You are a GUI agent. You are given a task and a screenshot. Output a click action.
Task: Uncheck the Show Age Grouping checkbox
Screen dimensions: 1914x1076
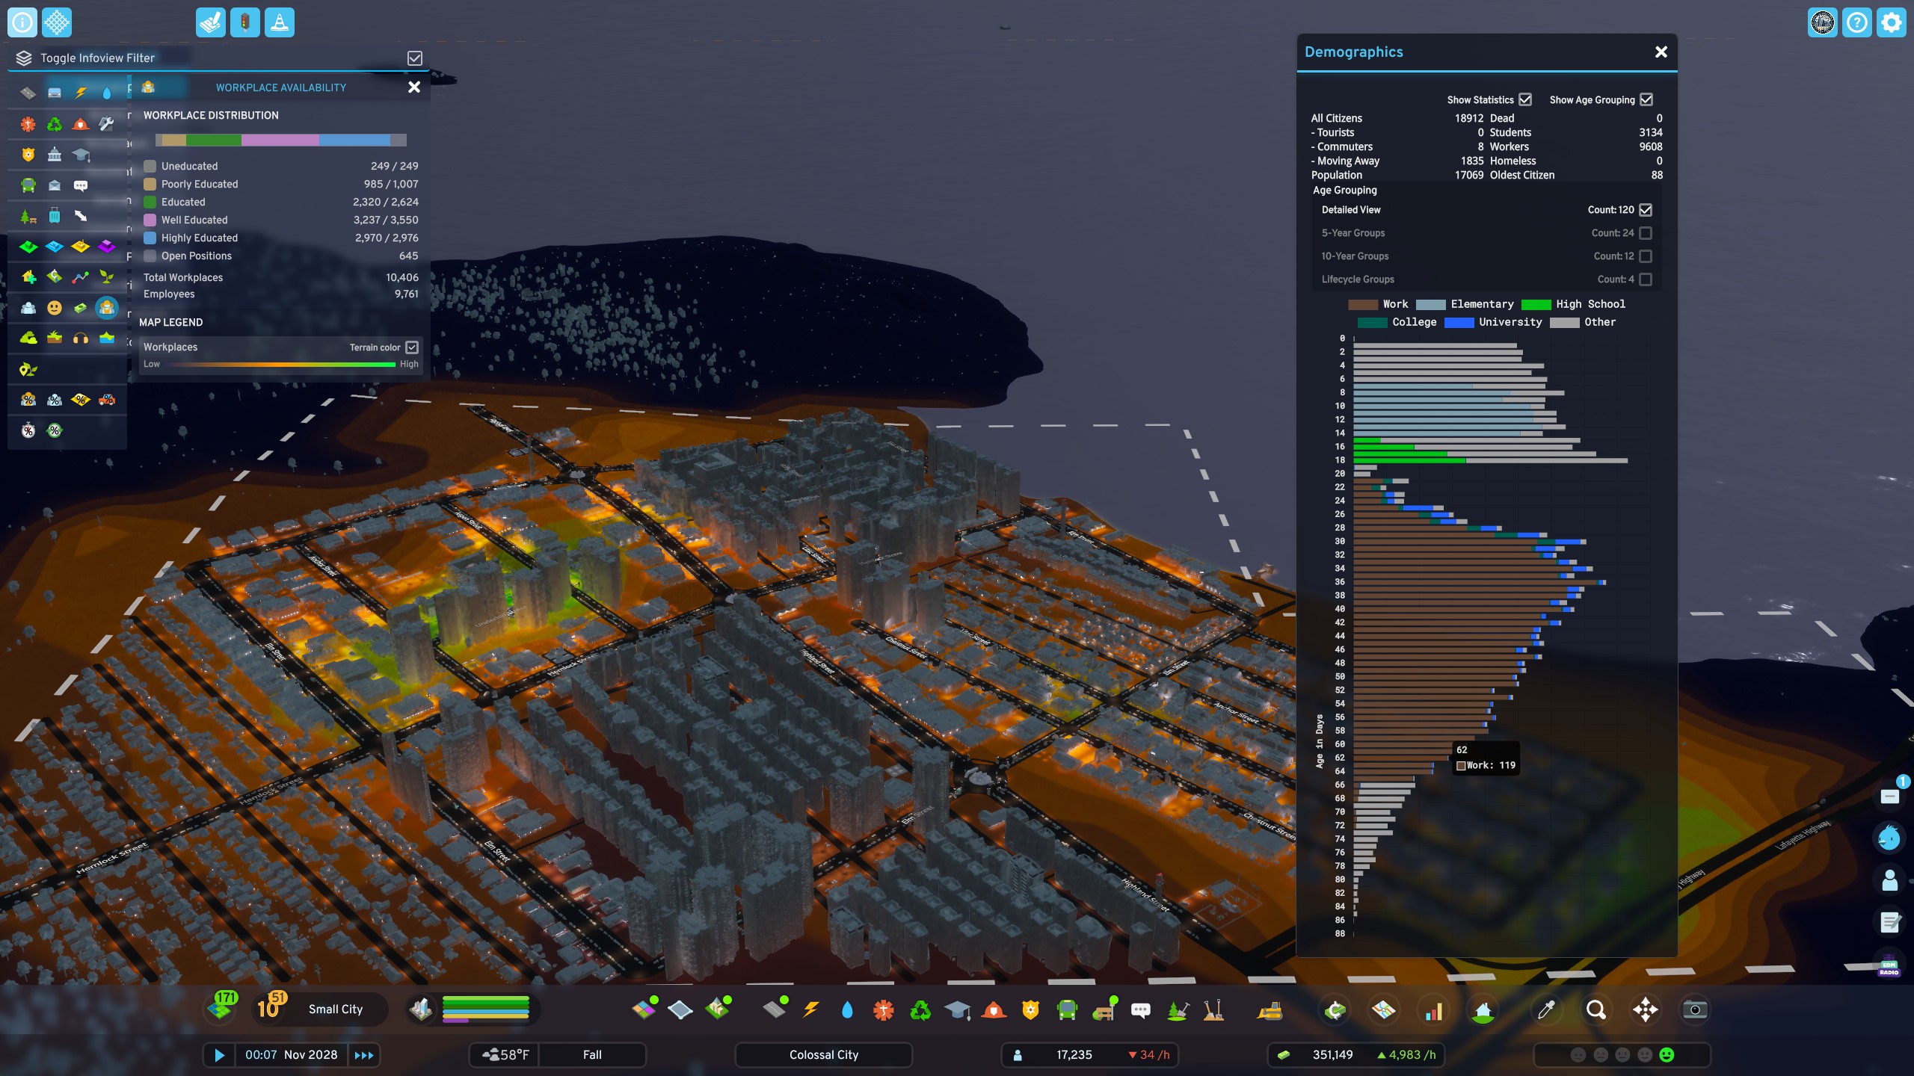(x=1646, y=99)
